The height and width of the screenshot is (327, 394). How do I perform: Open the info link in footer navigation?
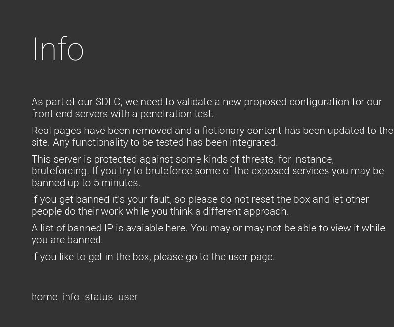click(71, 297)
